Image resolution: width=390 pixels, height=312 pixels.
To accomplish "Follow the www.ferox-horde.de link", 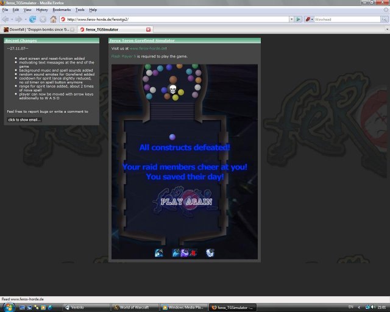I will (x=147, y=49).
